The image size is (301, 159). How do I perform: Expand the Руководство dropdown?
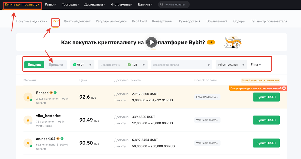coord(190,21)
